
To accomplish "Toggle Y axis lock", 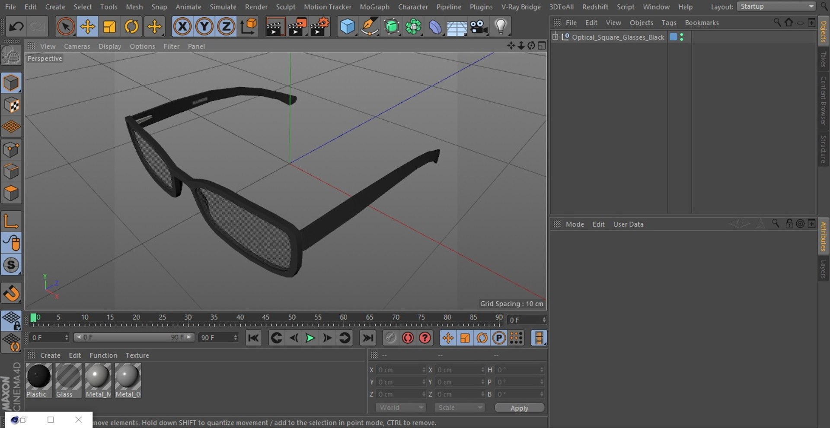I will pos(204,27).
